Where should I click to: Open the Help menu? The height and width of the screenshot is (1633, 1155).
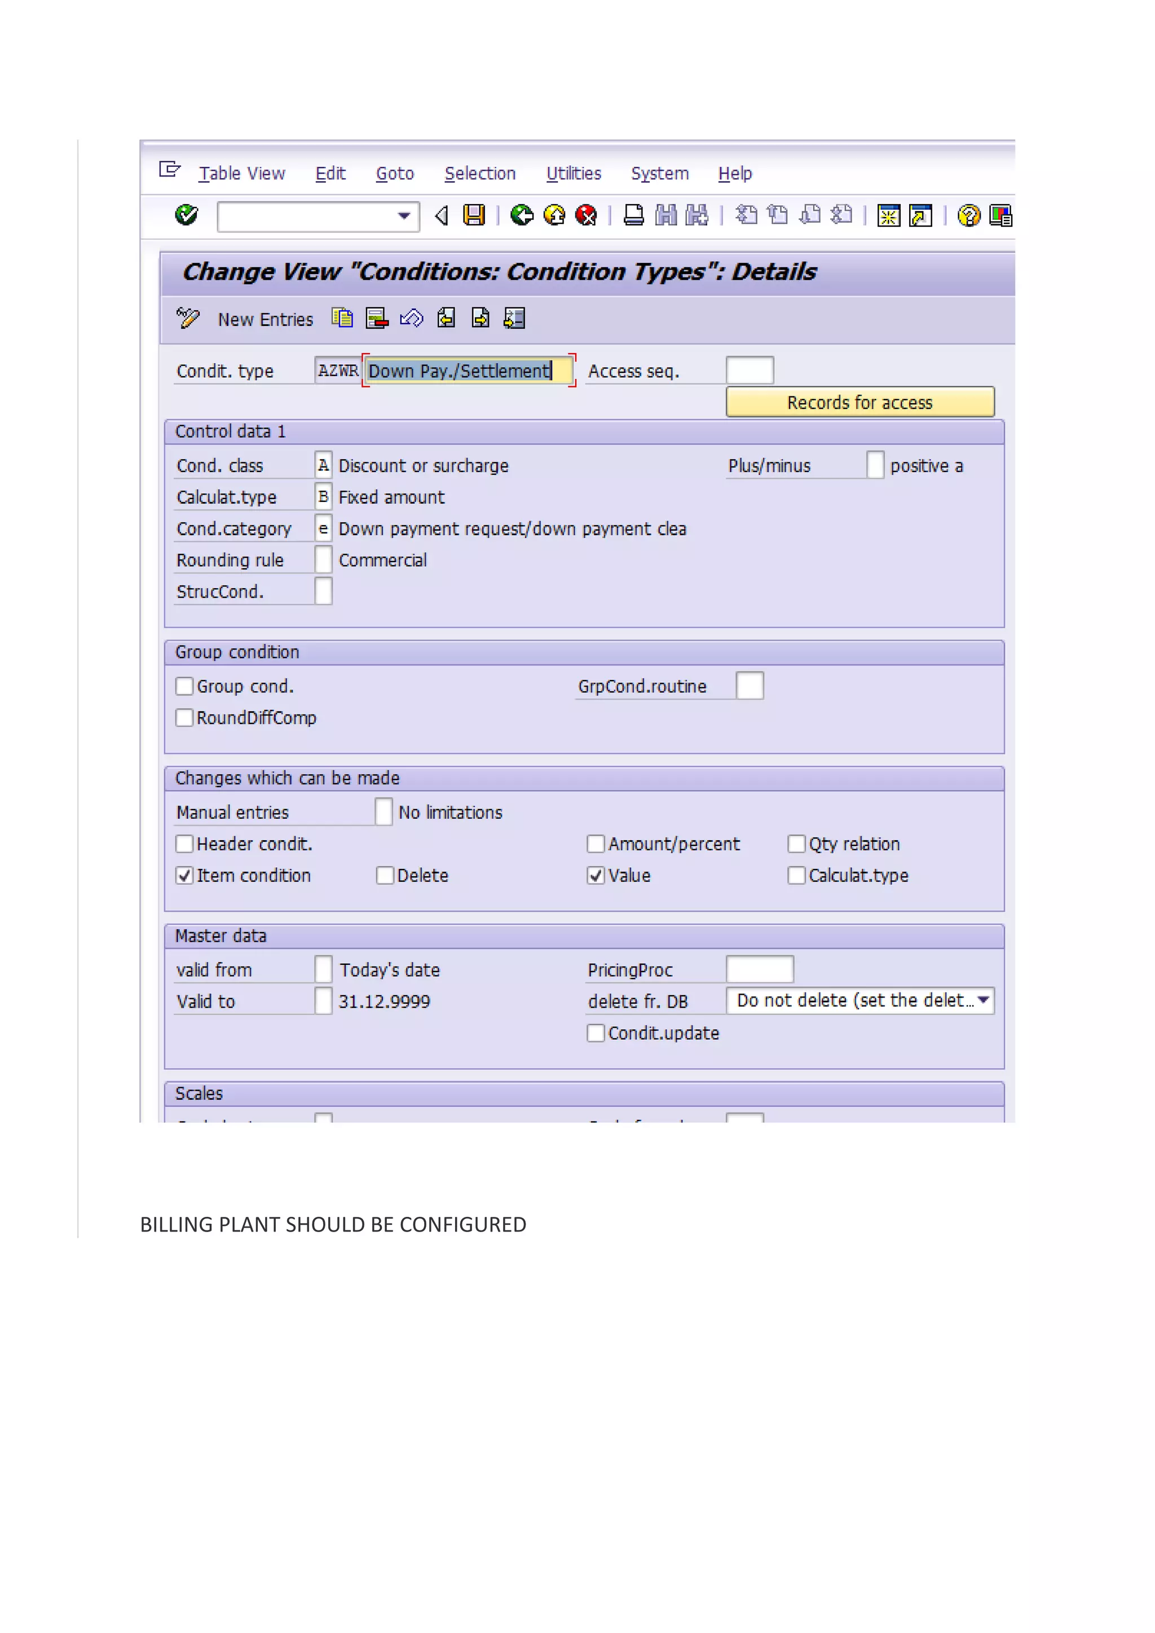coord(735,174)
